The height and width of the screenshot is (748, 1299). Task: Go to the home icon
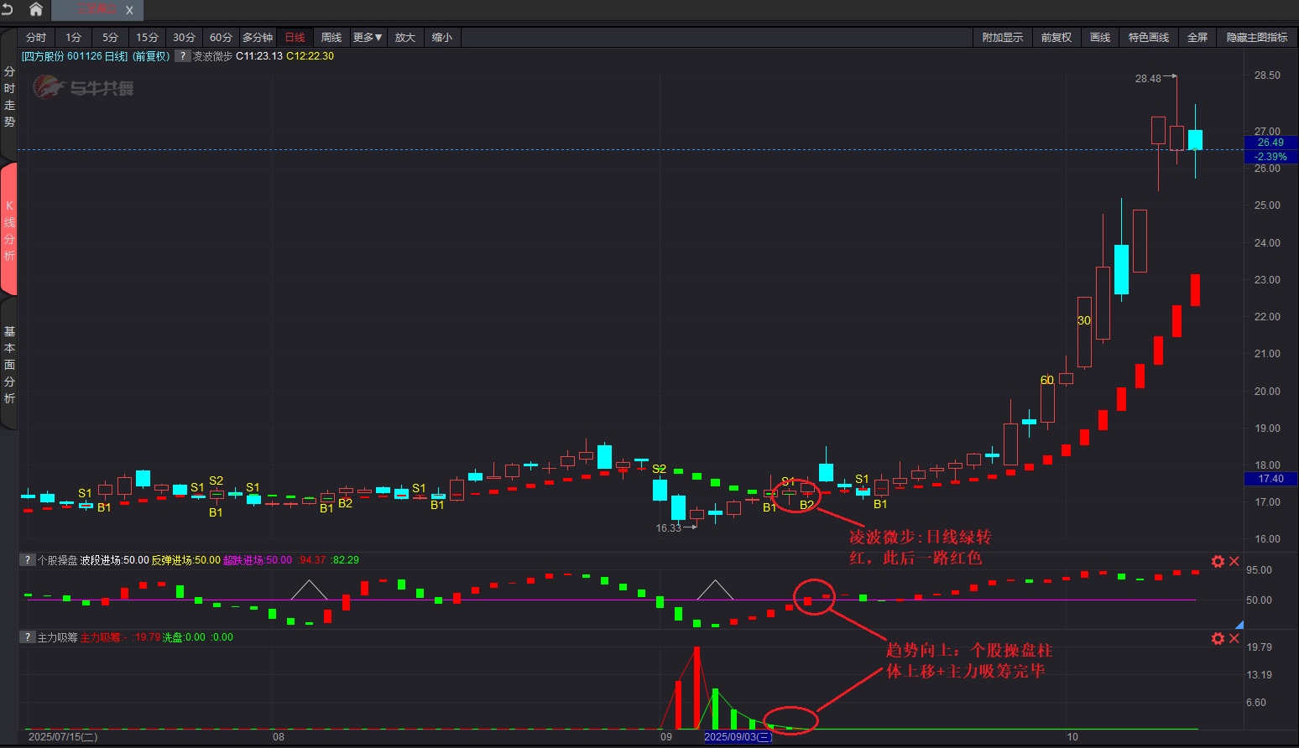point(36,9)
